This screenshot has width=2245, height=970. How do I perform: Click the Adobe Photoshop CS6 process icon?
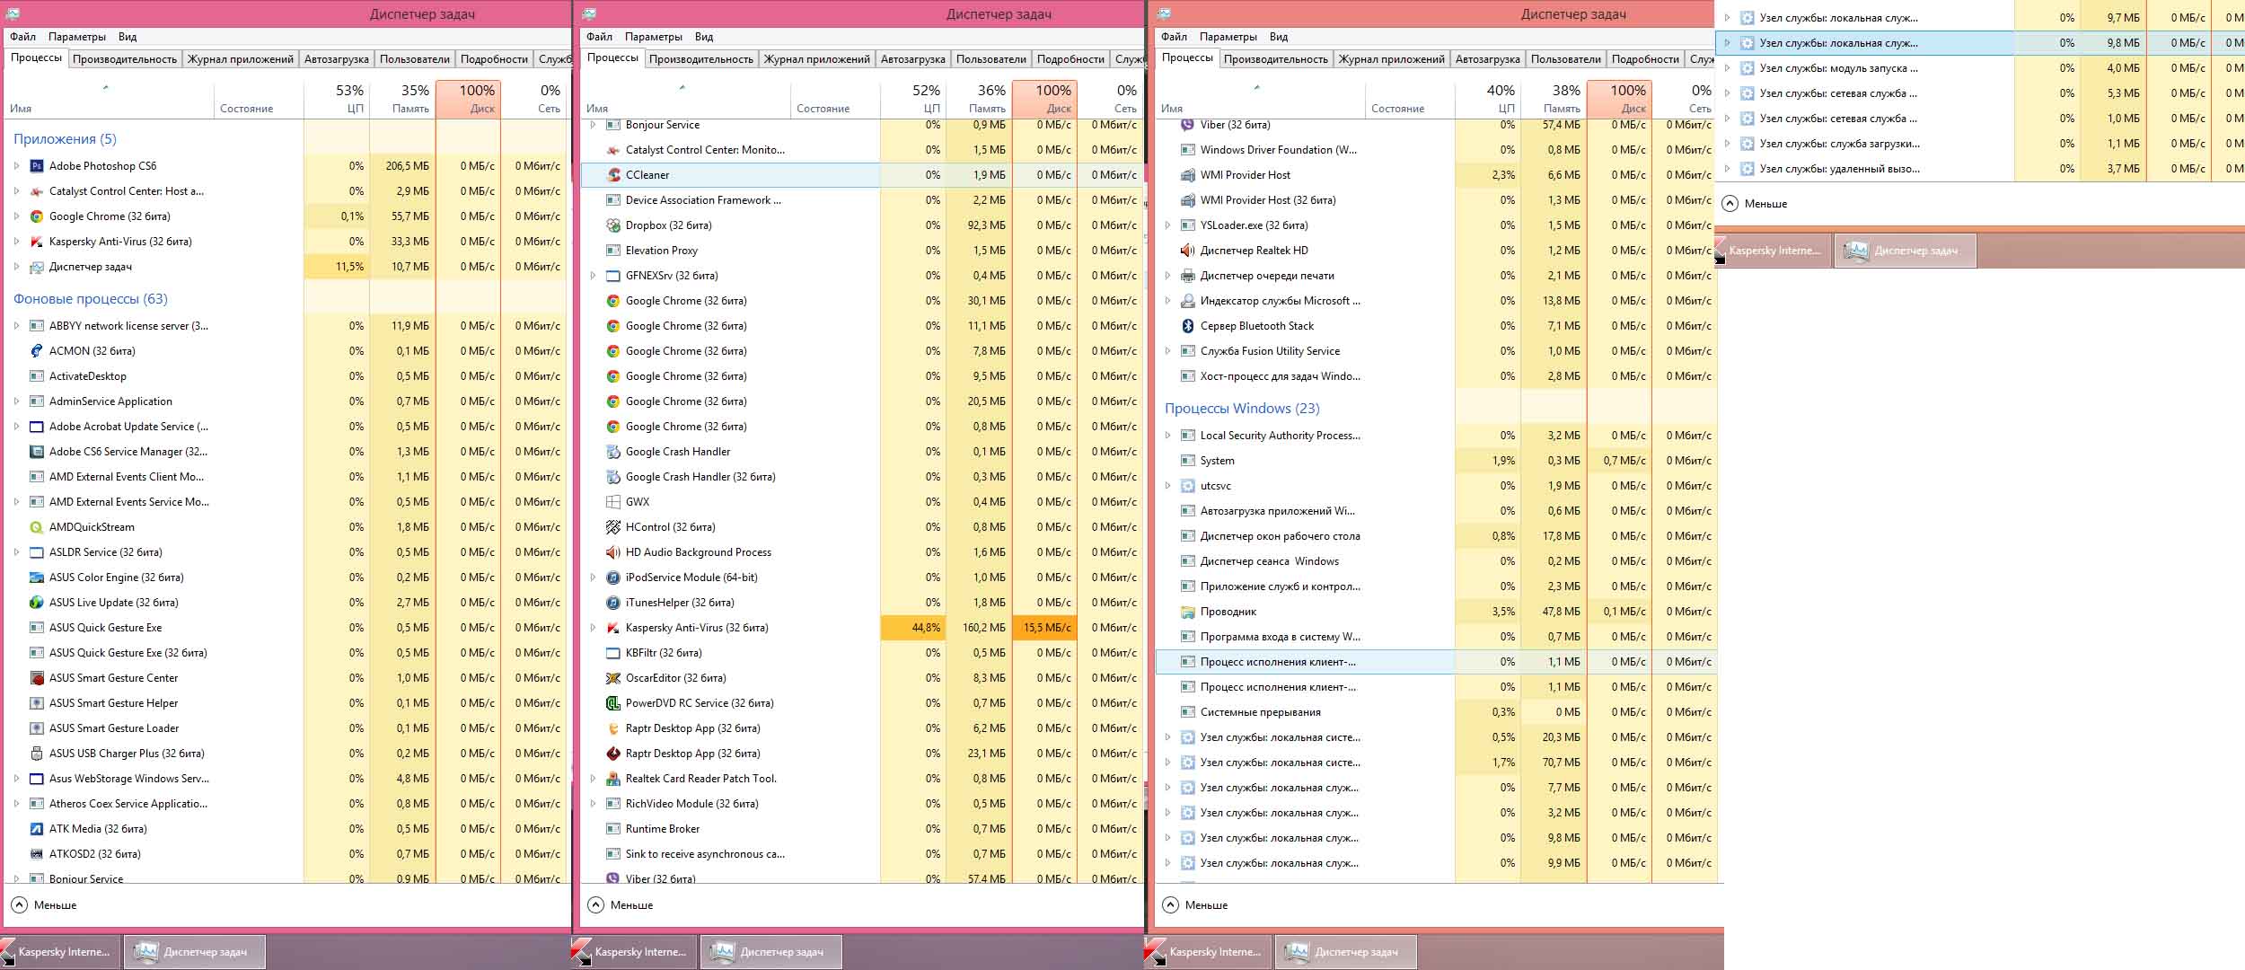[x=37, y=166]
